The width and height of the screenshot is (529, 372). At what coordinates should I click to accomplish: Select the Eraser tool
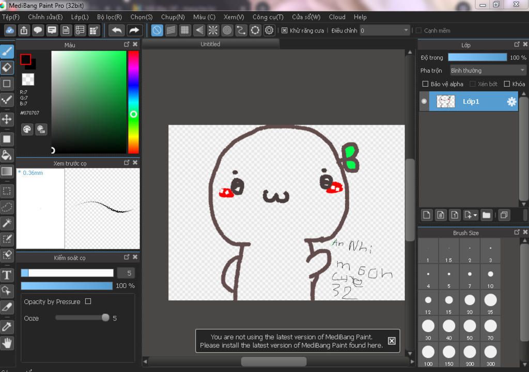point(7,68)
